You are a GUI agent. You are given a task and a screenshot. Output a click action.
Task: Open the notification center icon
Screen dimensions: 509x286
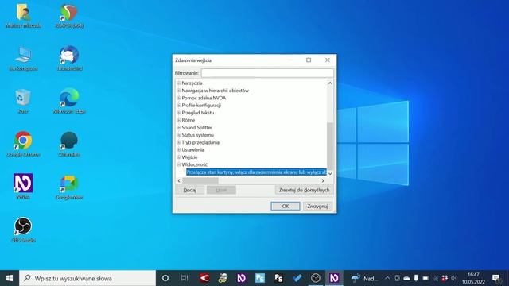point(496,278)
